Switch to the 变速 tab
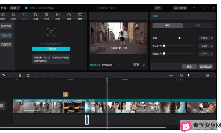The image size is (221, 133). (198, 25)
